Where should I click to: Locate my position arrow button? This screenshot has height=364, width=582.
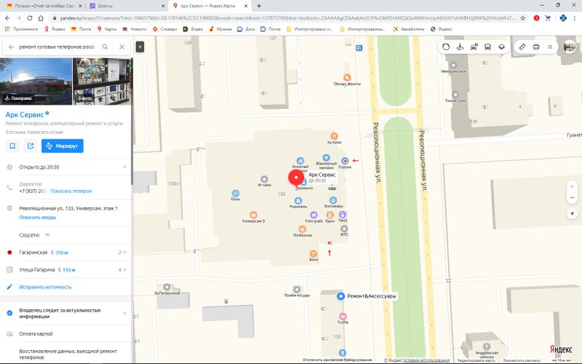click(x=573, y=213)
